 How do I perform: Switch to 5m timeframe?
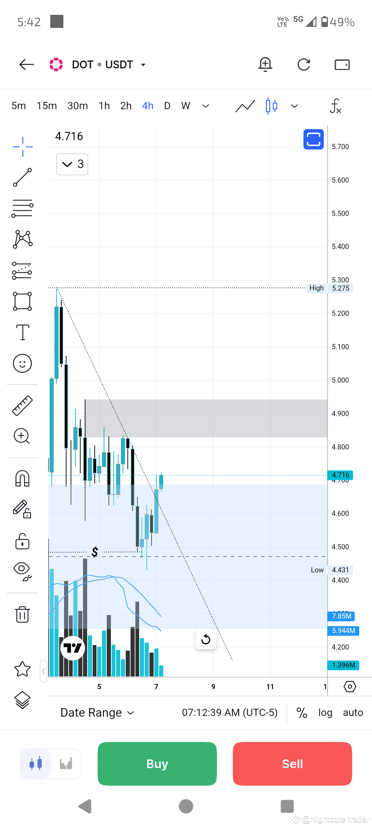tap(19, 106)
